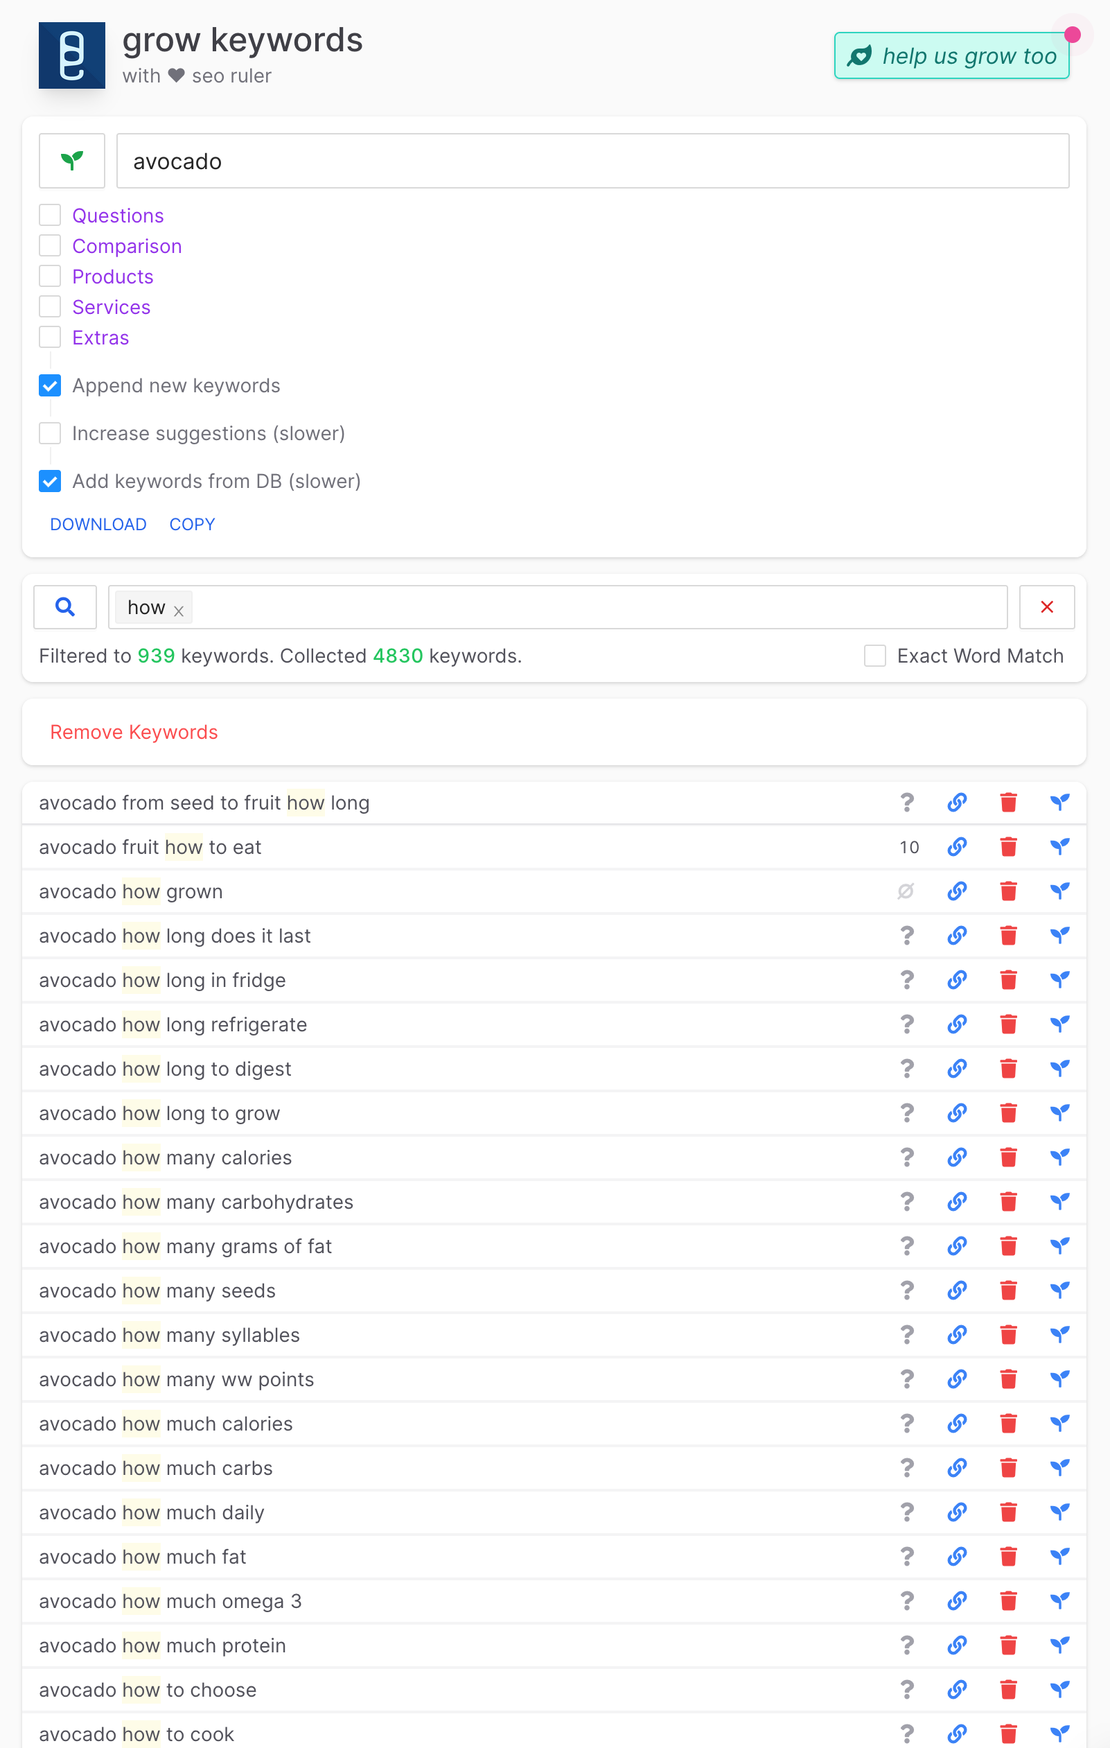This screenshot has width=1110, height=1748.
Task: Click the seo ruler logo icon
Action: (x=72, y=55)
